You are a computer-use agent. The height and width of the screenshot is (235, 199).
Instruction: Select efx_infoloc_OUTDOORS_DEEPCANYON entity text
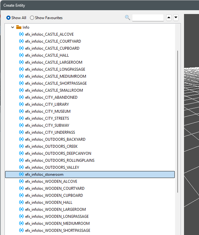[x=58, y=153]
